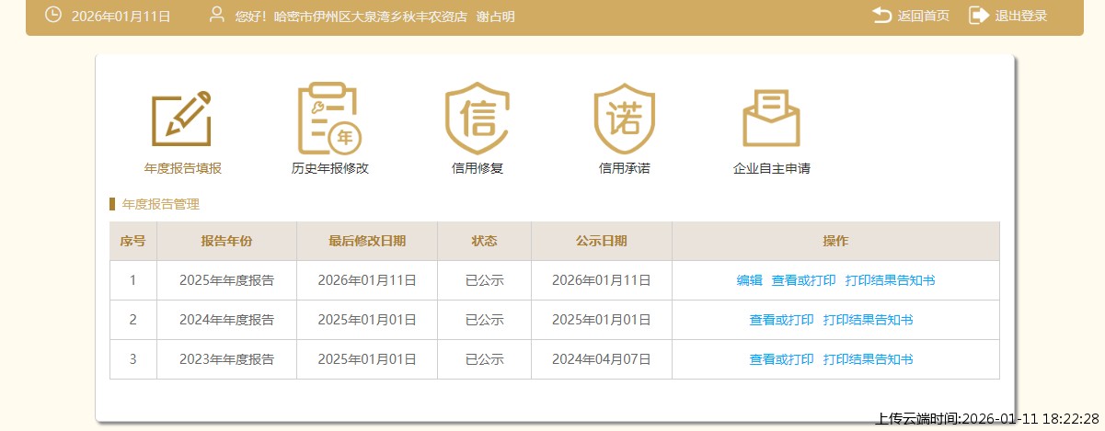This screenshot has height=431, width=1105.
Task: Open 查看或打印 for 2025年年度报告
Action: [803, 280]
